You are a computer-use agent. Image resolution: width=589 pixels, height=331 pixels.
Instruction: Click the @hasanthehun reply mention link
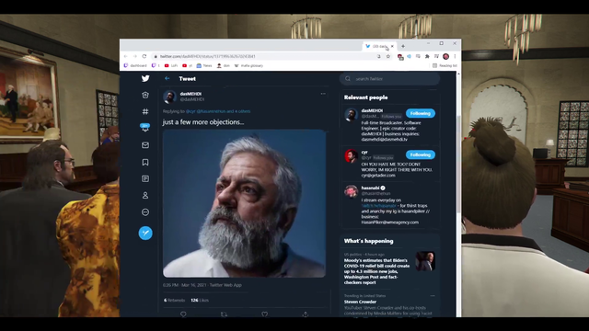(211, 111)
